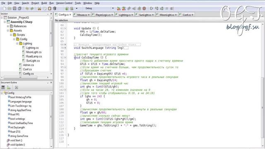265x149 pixels.
Task: Click the first Document Outline toolbar icon
Action: click(3, 87)
